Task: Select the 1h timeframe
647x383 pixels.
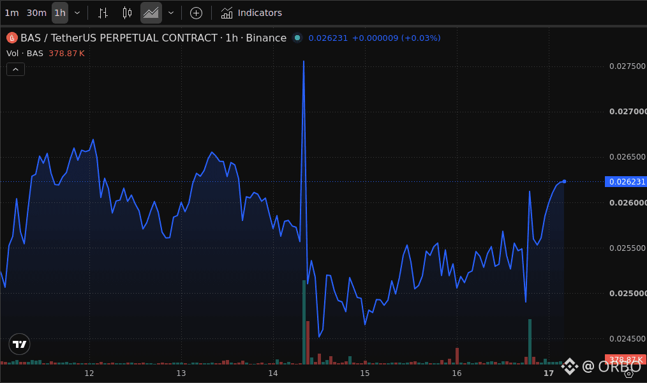Action: point(60,13)
